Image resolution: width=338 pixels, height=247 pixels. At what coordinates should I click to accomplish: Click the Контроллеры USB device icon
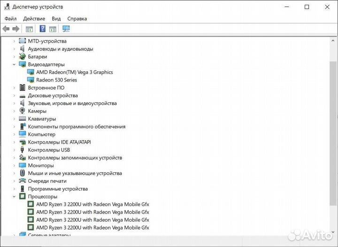click(x=23, y=150)
